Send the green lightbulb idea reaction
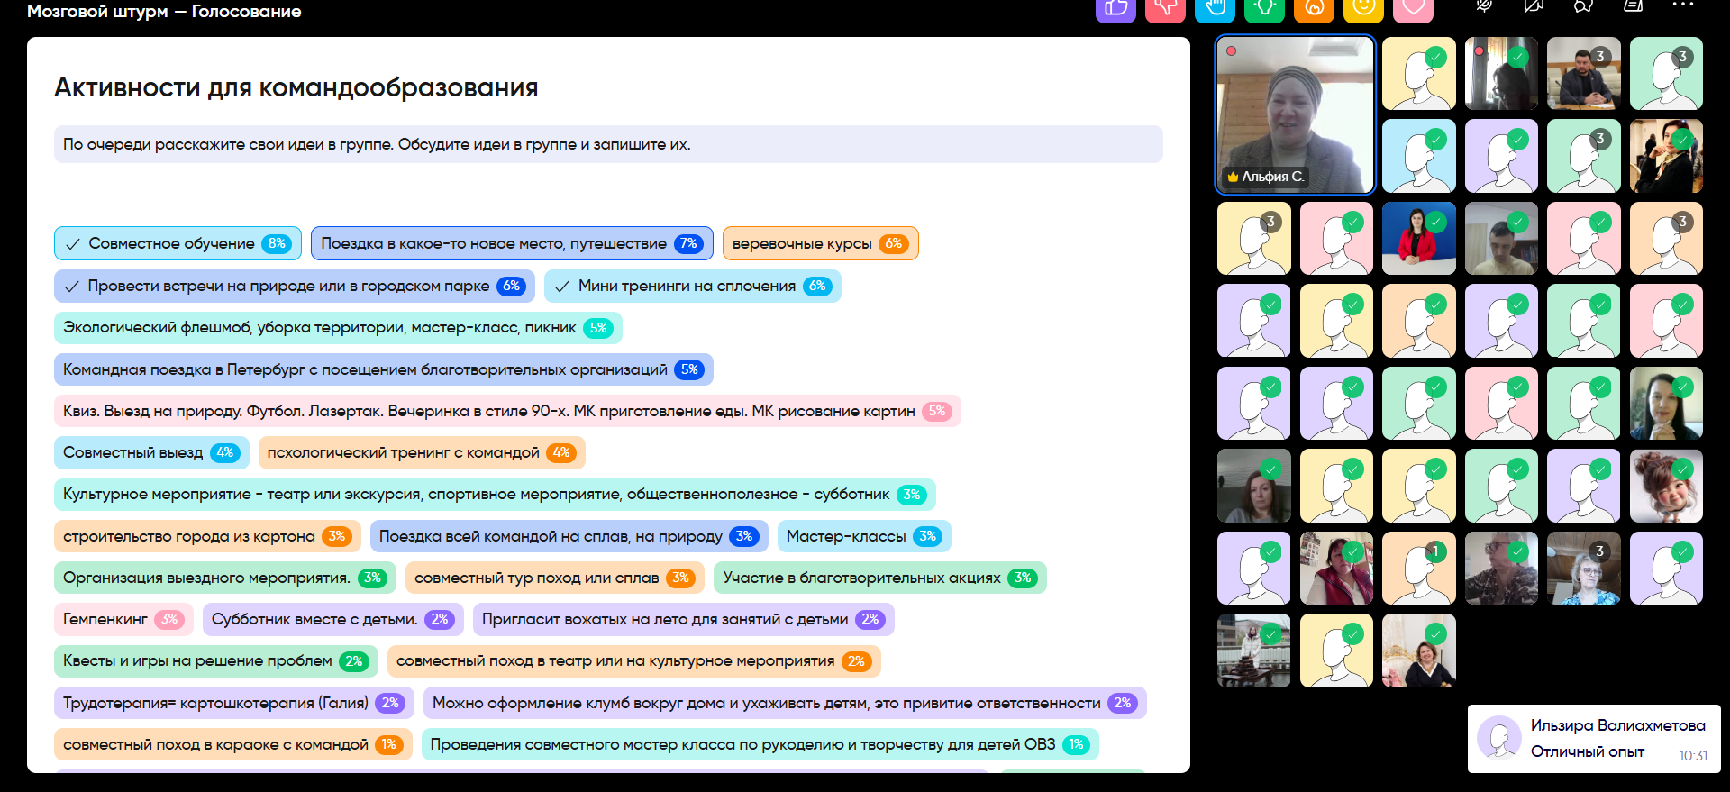1730x792 pixels. pyautogui.click(x=1264, y=9)
